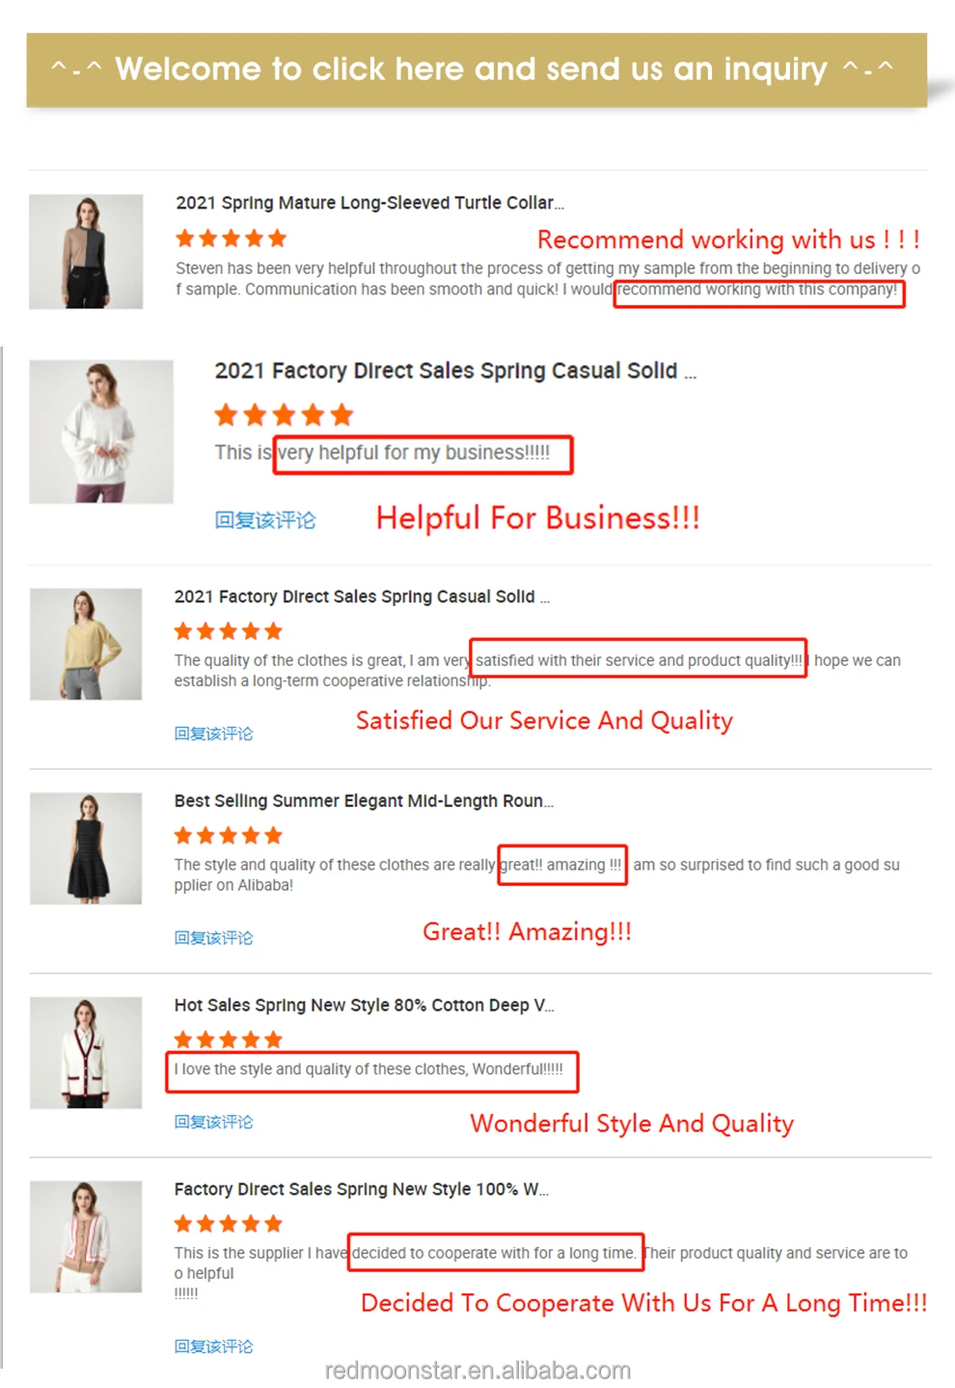Click Factory Direct Sales Spring New Style 100% title
This screenshot has height=1388, width=955.
[361, 1189]
